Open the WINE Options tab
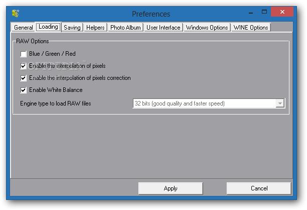This screenshot has height=210, width=307. [x=251, y=28]
